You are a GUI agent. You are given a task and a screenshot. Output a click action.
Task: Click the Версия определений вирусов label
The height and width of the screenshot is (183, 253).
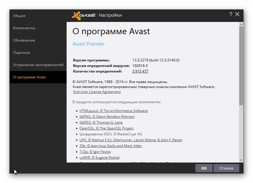[x=101, y=66]
